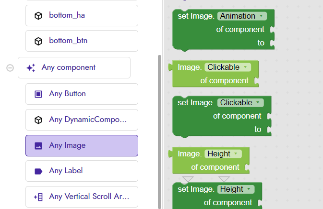Screen dimensions: 323x209
Task: Click the square icon beside Any Button
Action: point(38,94)
